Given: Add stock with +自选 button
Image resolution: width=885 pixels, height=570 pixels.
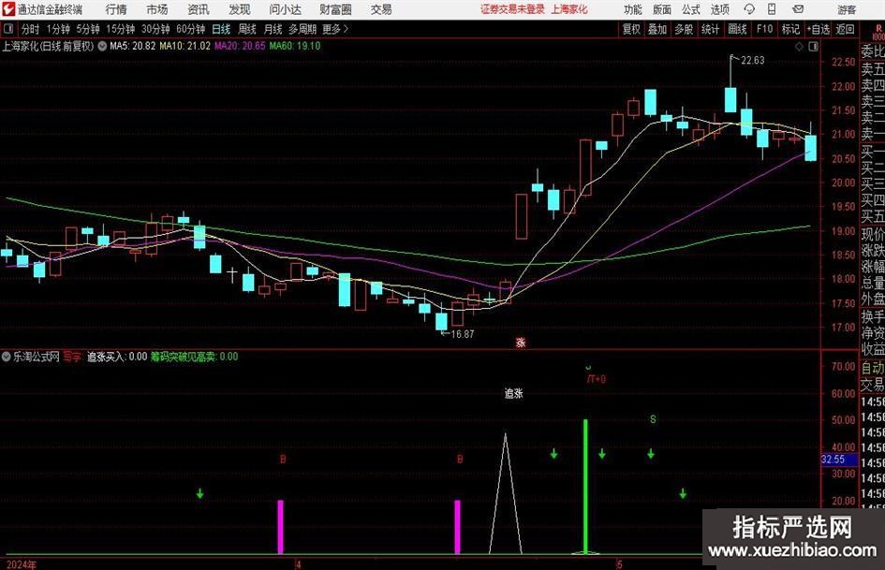Looking at the screenshot, I should point(819,29).
